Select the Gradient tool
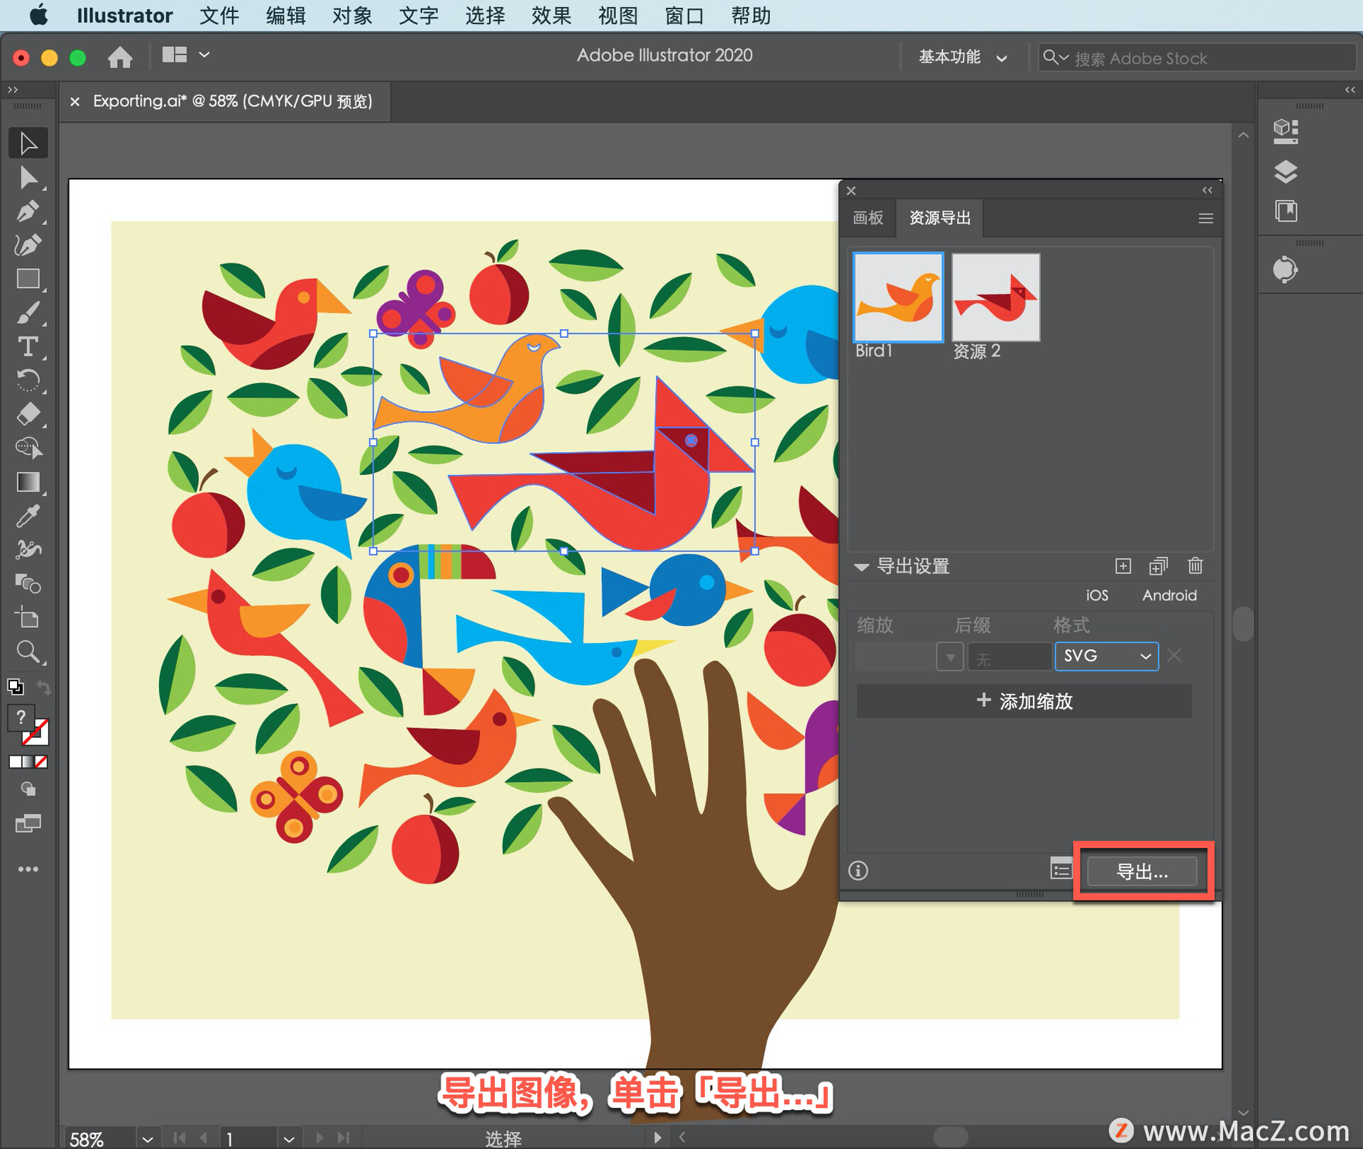 pyautogui.click(x=28, y=482)
